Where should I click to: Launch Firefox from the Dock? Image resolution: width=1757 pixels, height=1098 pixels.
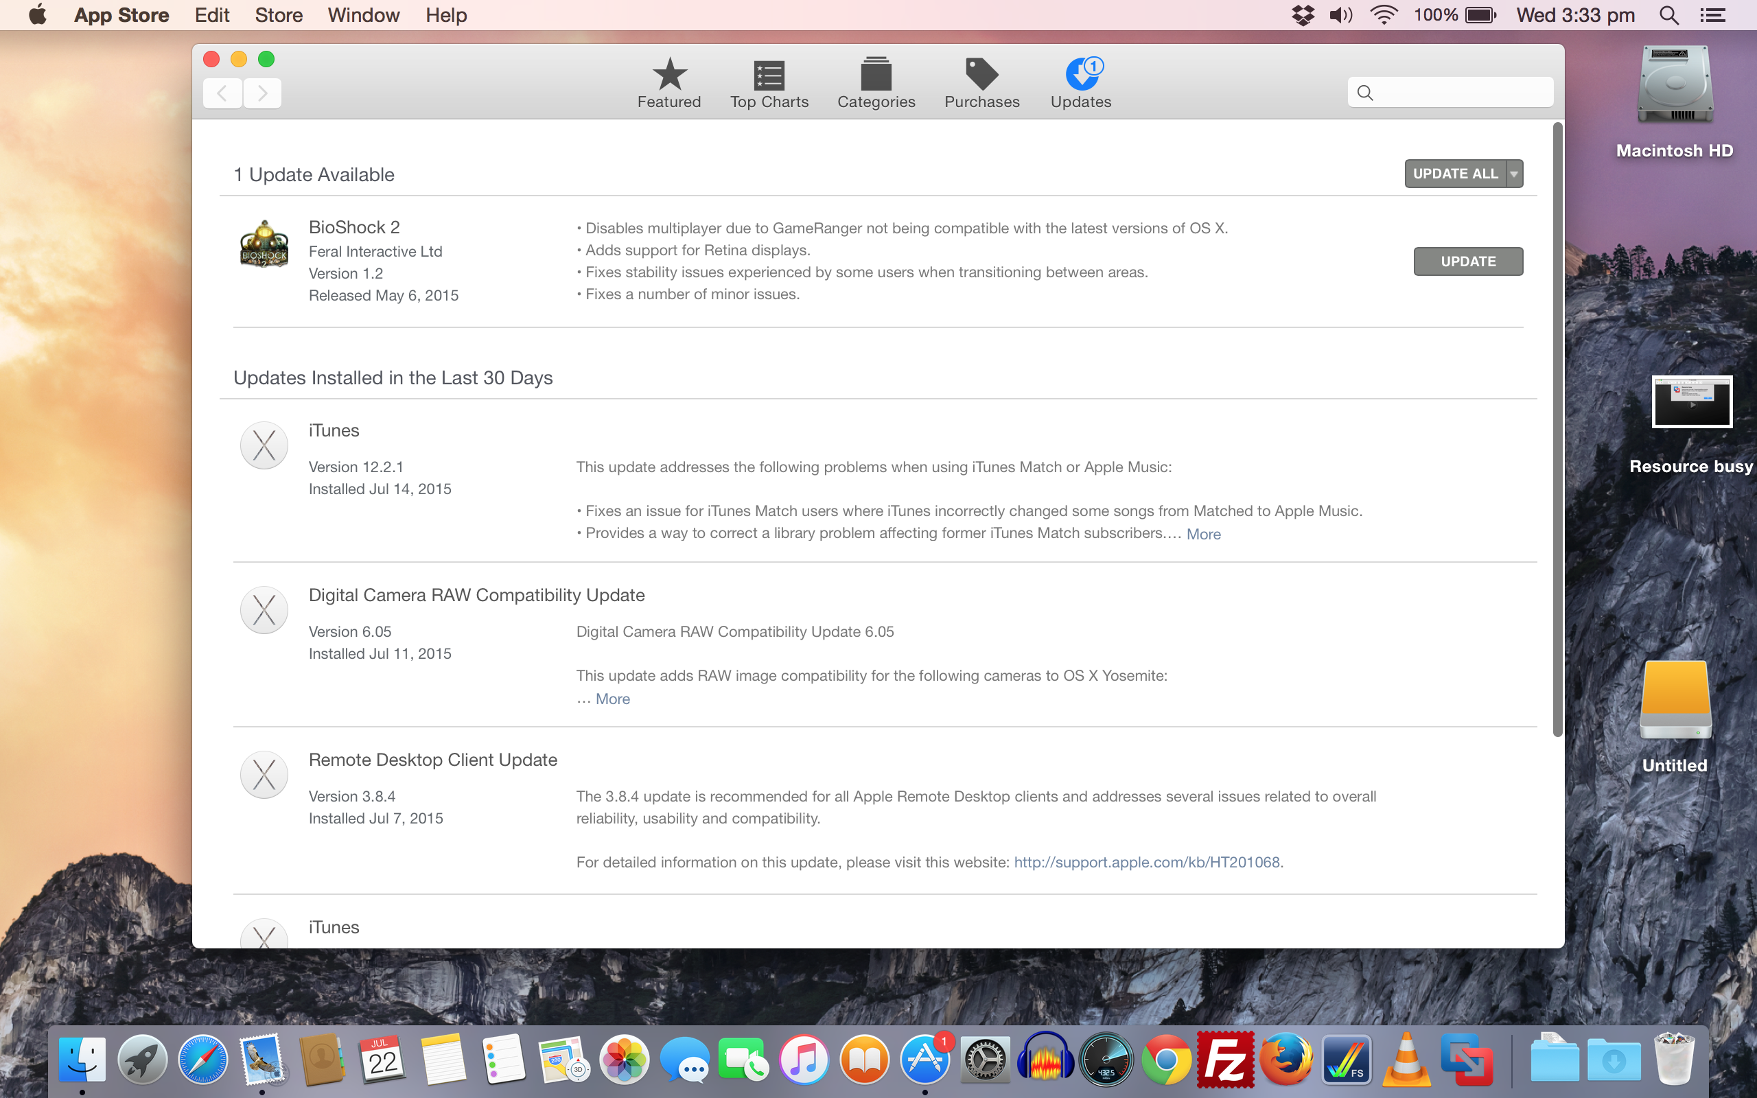click(1285, 1059)
